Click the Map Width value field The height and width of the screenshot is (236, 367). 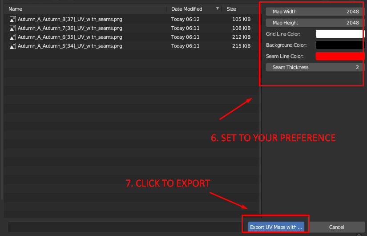pyautogui.click(x=315, y=12)
